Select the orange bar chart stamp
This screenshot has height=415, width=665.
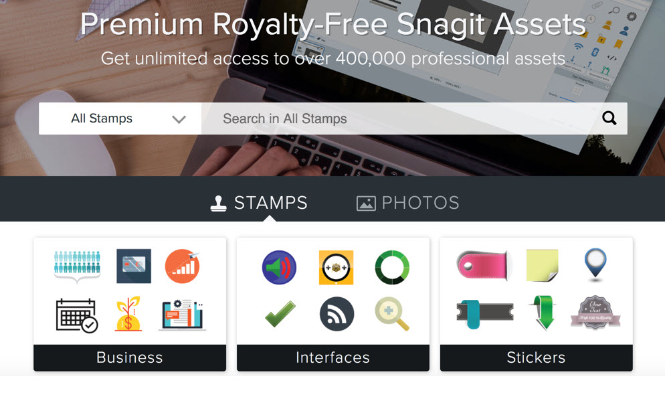coord(183,266)
